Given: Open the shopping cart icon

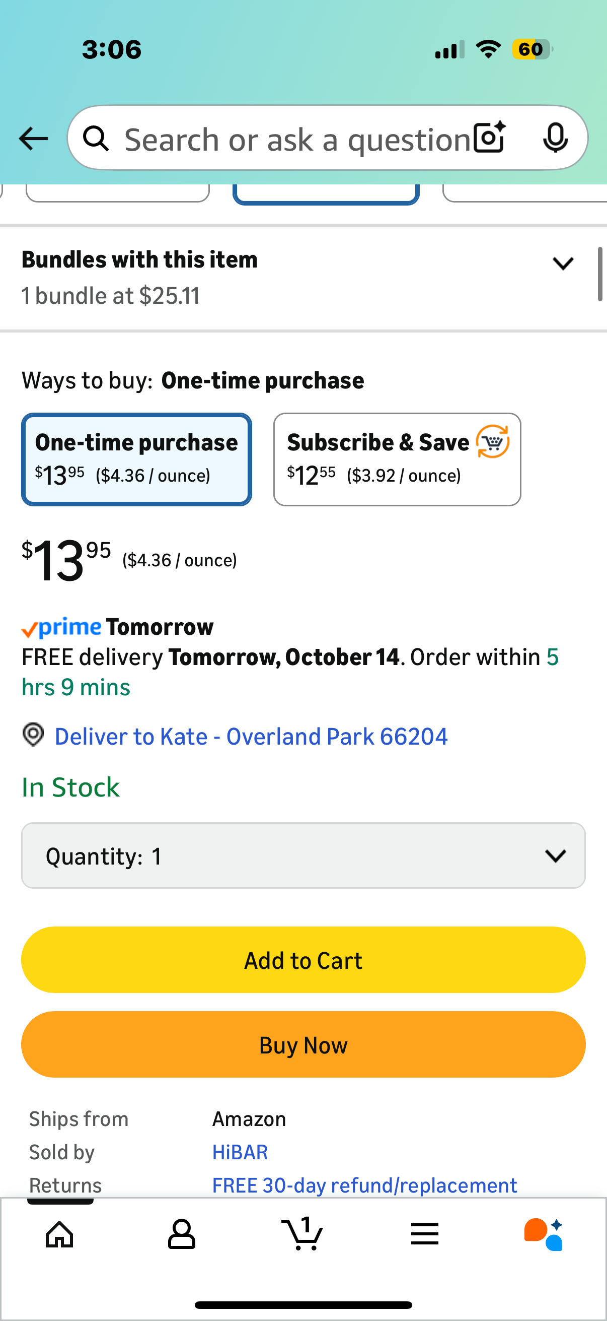Looking at the screenshot, I should point(302,1234).
